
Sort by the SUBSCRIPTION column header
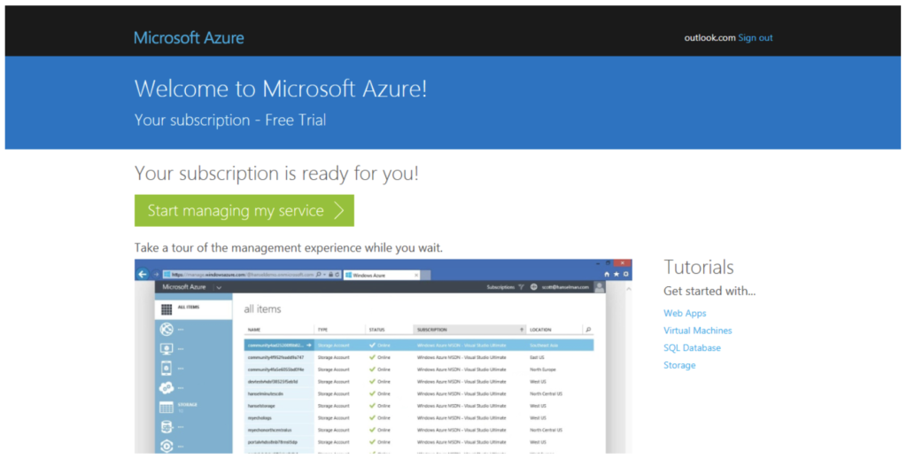(x=469, y=330)
